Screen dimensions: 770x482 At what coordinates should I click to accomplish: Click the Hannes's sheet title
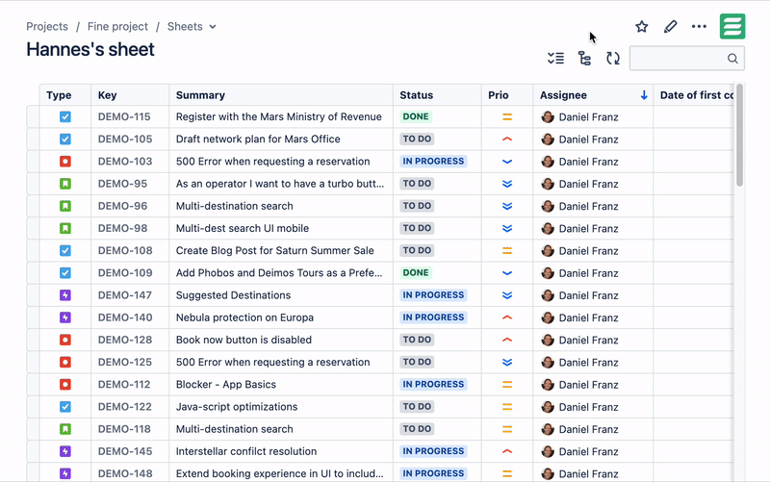point(90,50)
